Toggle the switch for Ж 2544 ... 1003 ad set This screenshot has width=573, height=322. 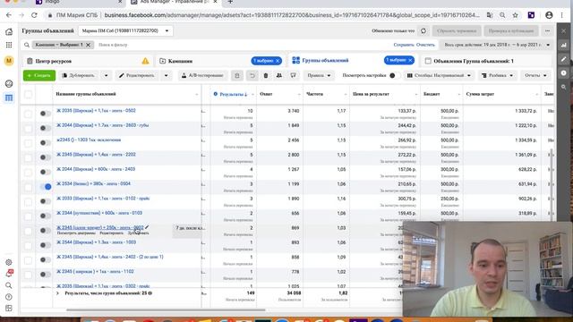[45, 245]
